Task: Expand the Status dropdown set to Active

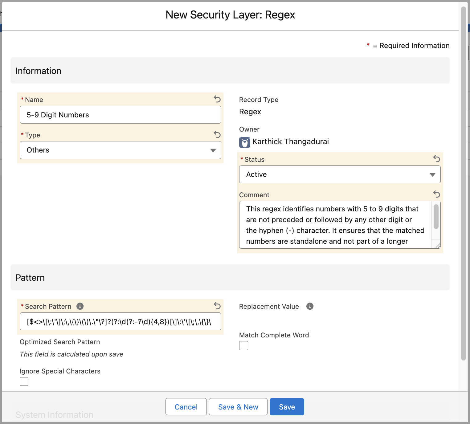Action: pos(340,174)
